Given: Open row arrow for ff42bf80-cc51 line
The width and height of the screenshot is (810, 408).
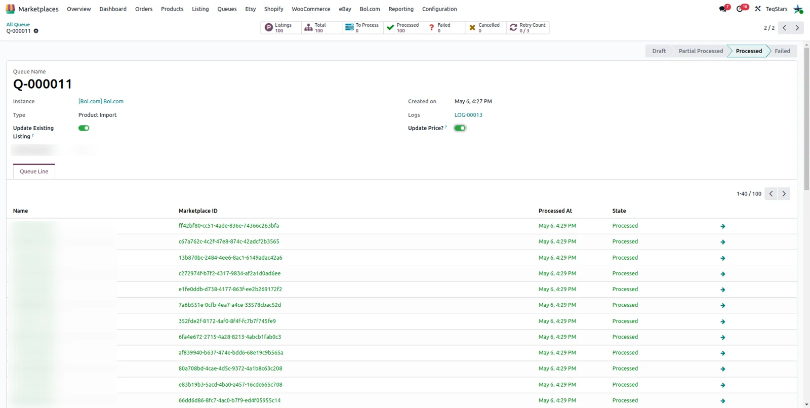Looking at the screenshot, I should [x=722, y=226].
